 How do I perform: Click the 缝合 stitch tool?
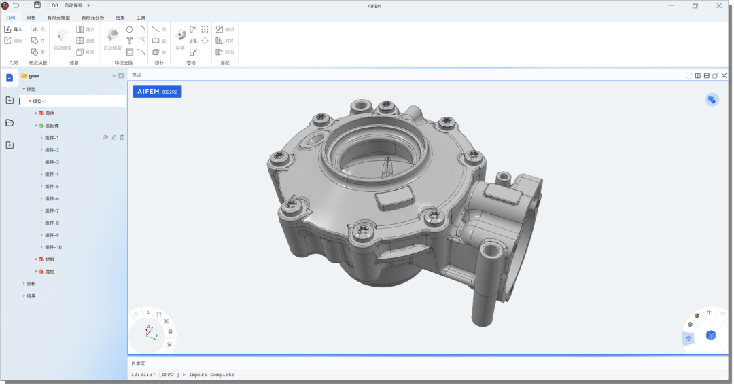pyautogui.click(x=86, y=29)
